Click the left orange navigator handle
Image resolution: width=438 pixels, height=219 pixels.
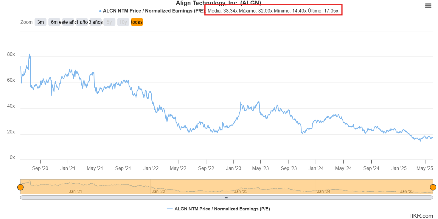pyautogui.click(x=20, y=187)
